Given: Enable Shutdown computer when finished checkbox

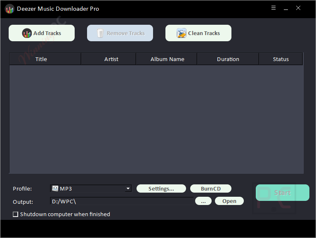Looking at the screenshot, I should (x=16, y=214).
